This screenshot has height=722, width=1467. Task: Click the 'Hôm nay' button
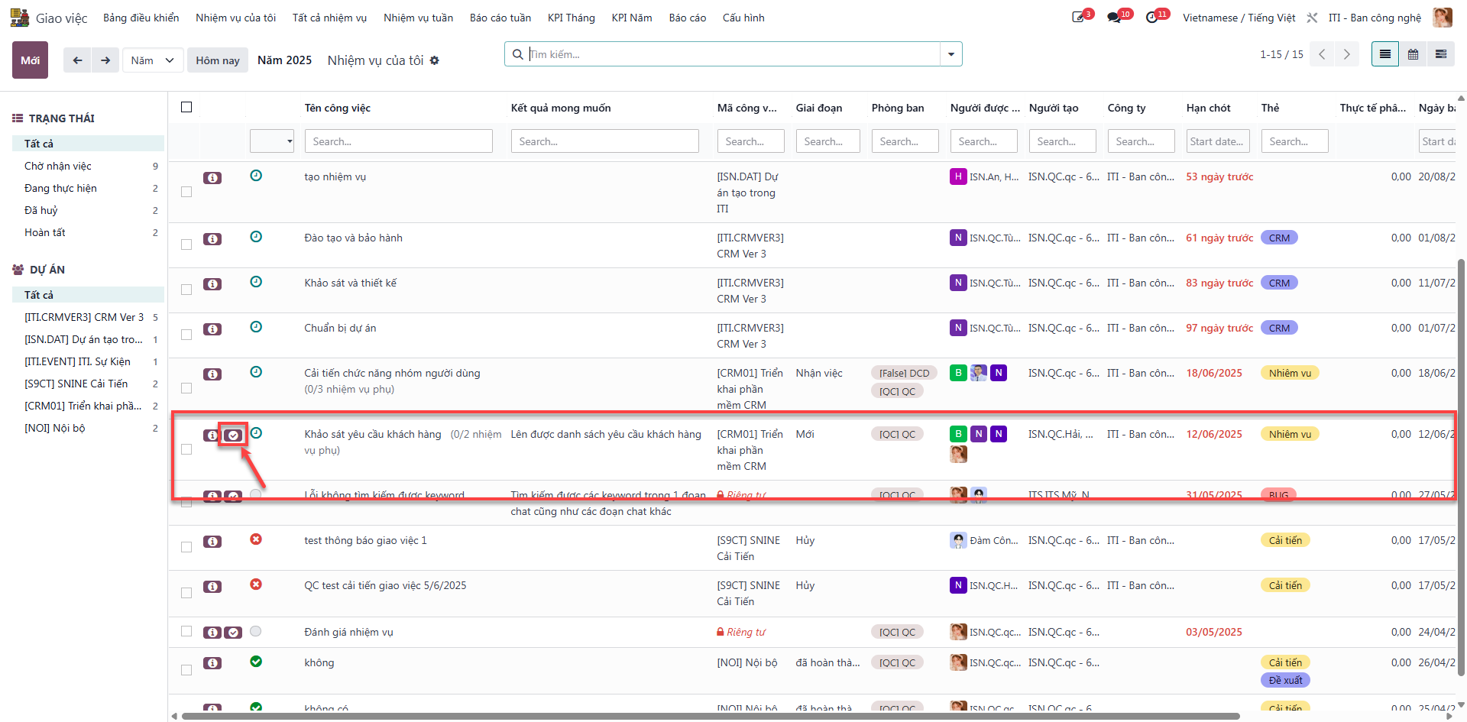(218, 60)
